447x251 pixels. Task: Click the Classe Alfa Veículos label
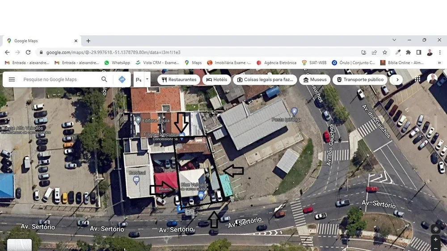tap(22, 128)
